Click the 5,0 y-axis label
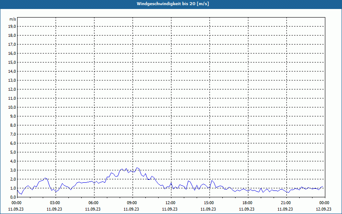The height and width of the screenshot is (214, 342). 13,152
